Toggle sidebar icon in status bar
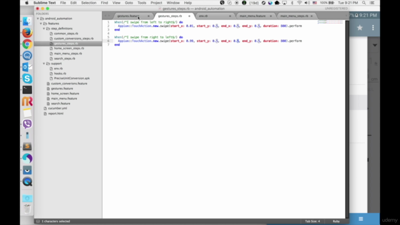Screen dimensions: 400x225 coord(37,221)
